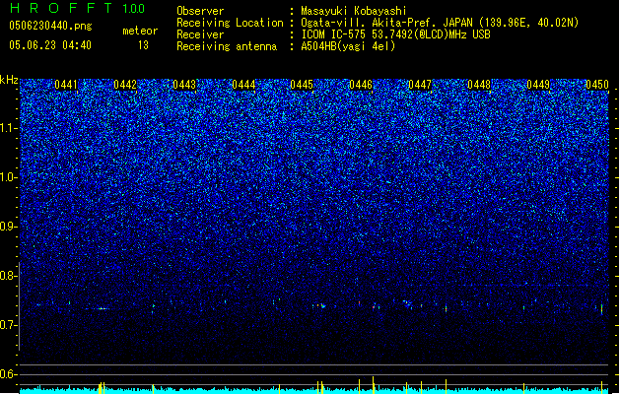This screenshot has width=620, height=394.
Task: Click time marker 0447
Action: (420, 85)
